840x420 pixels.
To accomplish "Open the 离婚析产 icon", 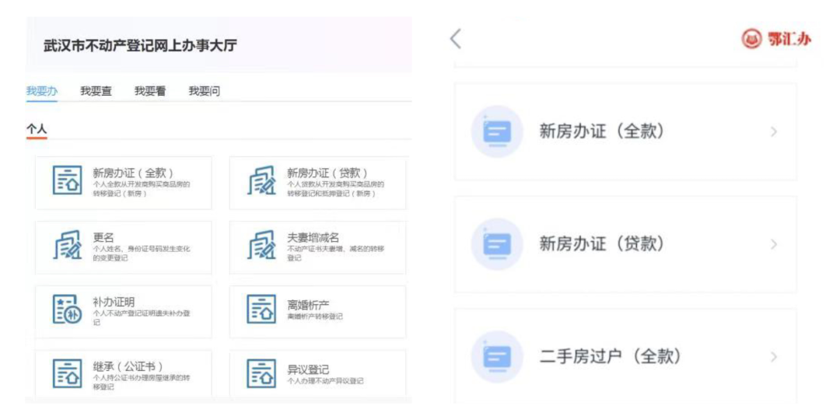I will (x=261, y=310).
